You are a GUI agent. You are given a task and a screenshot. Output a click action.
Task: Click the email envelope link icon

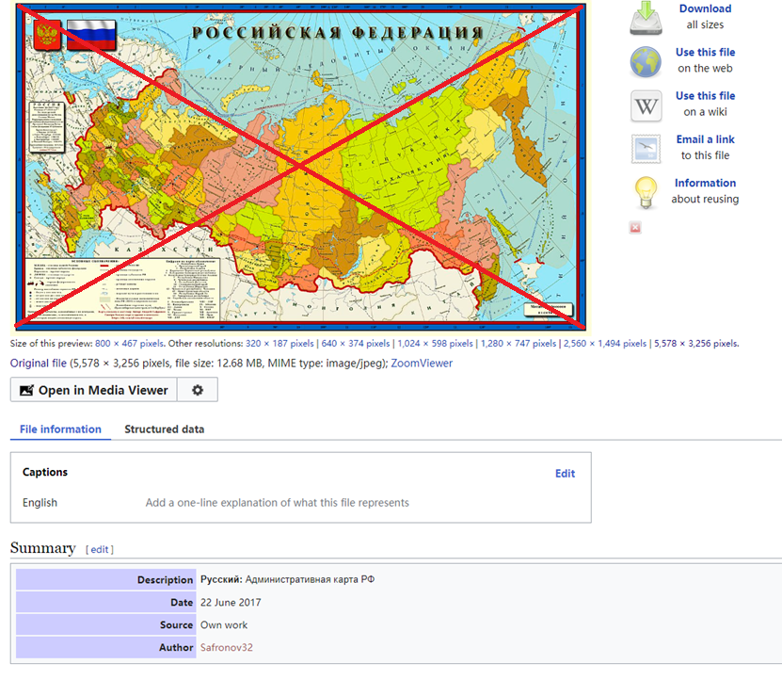(x=646, y=149)
